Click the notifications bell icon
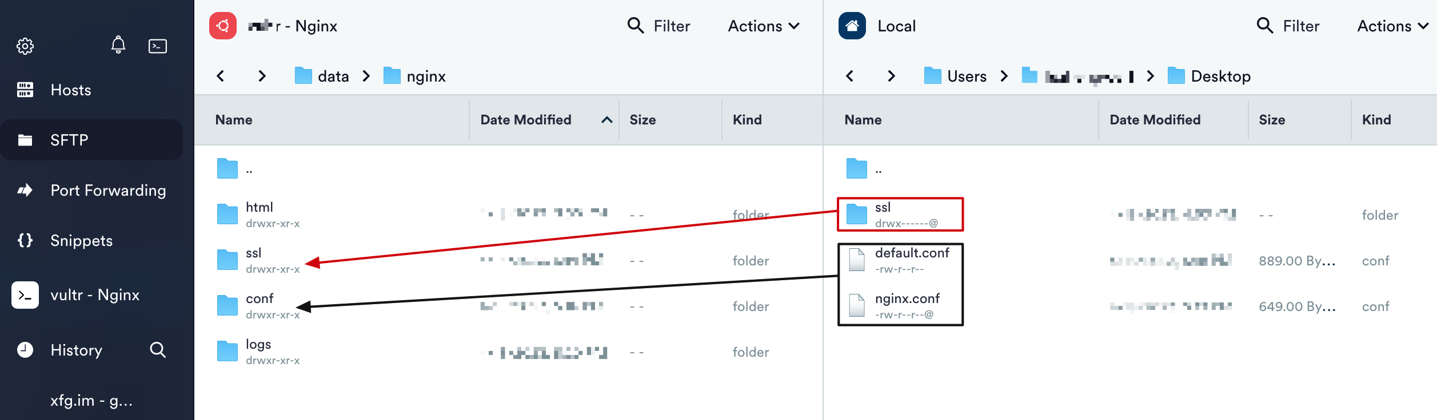The image size is (1437, 420). pyautogui.click(x=118, y=45)
